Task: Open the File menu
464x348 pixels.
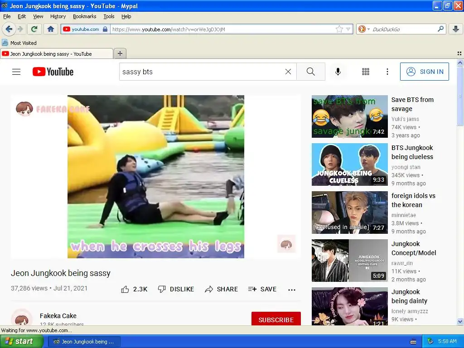Action: 7,16
